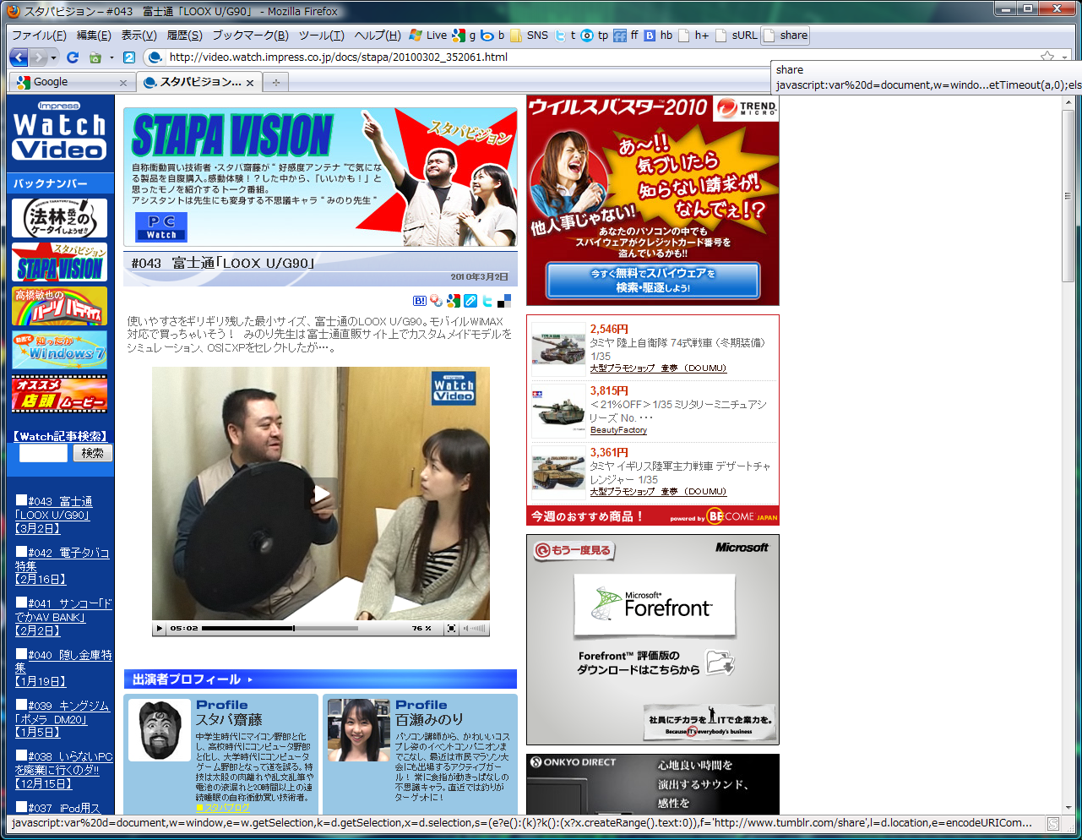Viewport: 1082px width, 840px height.
Task: Open the 表示(V) menu
Action: click(x=139, y=35)
